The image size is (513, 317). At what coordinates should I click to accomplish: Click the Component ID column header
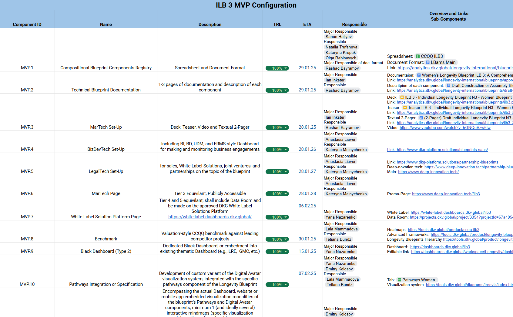(x=27, y=25)
